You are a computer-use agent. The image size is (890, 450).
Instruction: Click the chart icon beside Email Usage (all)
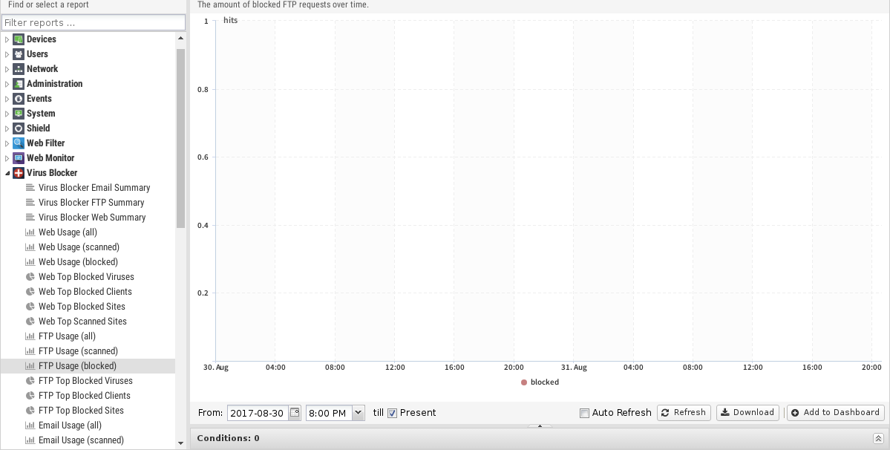click(x=30, y=425)
